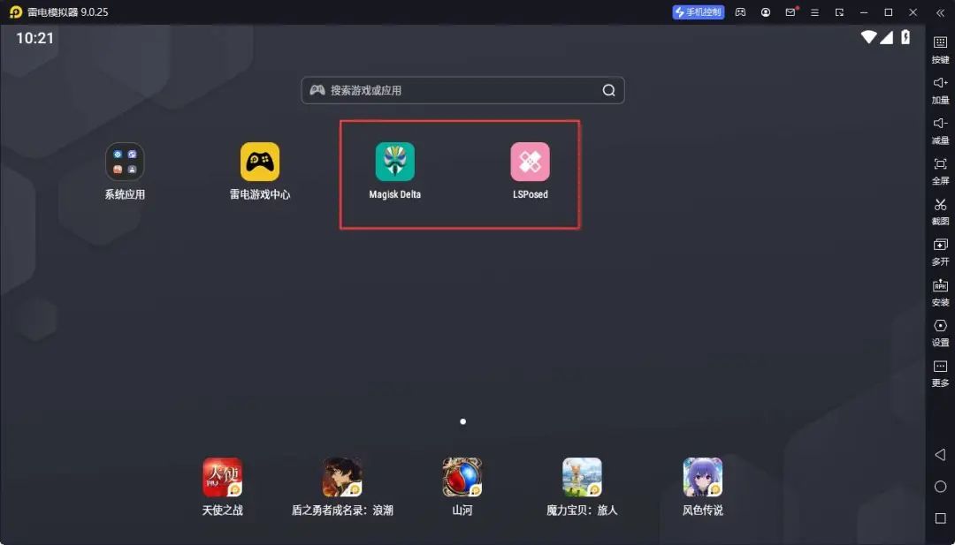Open 按键 keyboard mapping in sidebar
This screenshot has height=545, width=955.
(940, 49)
